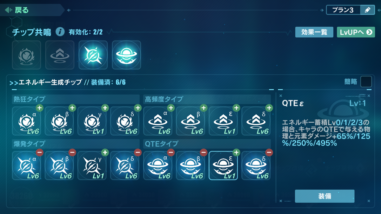This screenshot has width=381, height=214.
Task: Equip 爆発タイプ γ chip via plus badge
Action: pos(105,152)
